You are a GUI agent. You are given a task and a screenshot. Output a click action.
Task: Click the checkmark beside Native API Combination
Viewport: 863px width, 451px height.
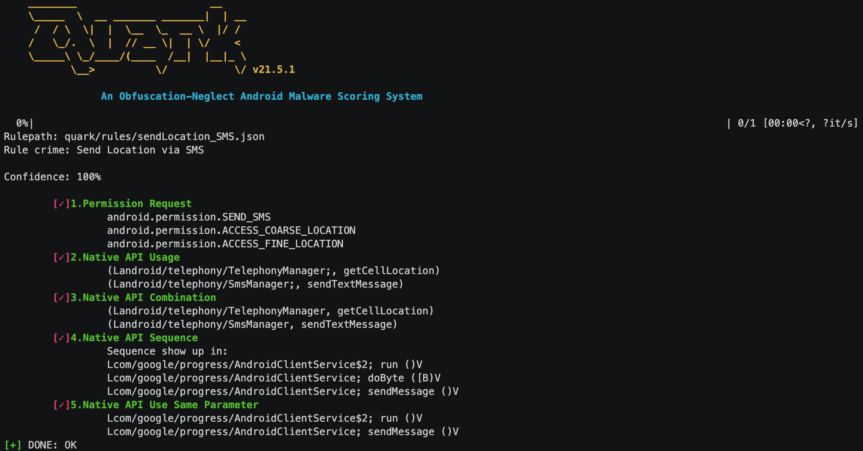(x=61, y=298)
